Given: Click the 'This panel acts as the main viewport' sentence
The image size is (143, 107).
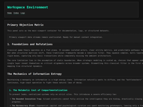Looking at the screenshot, I should point(58,31).
